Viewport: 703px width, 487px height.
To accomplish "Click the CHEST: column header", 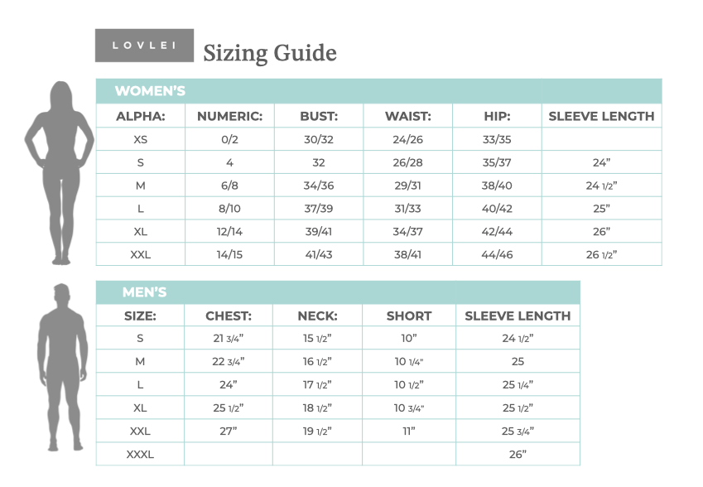I will (x=229, y=316).
